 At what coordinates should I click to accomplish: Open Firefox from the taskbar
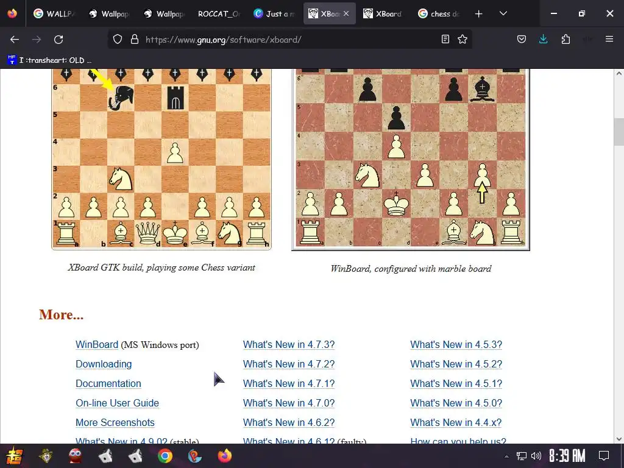pyautogui.click(x=225, y=456)
